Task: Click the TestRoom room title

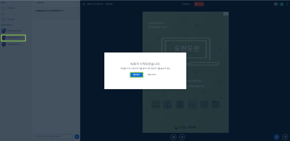Action: pyautogui.click(x=186, y=4)
